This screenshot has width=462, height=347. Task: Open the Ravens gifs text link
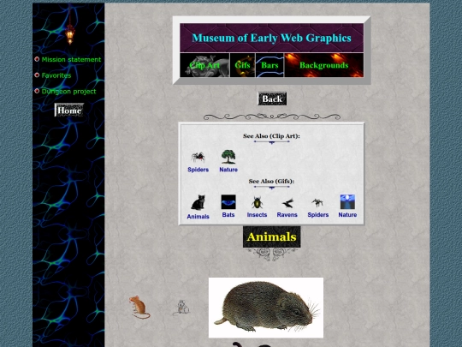pyautogui.click(x=287, y=215)
